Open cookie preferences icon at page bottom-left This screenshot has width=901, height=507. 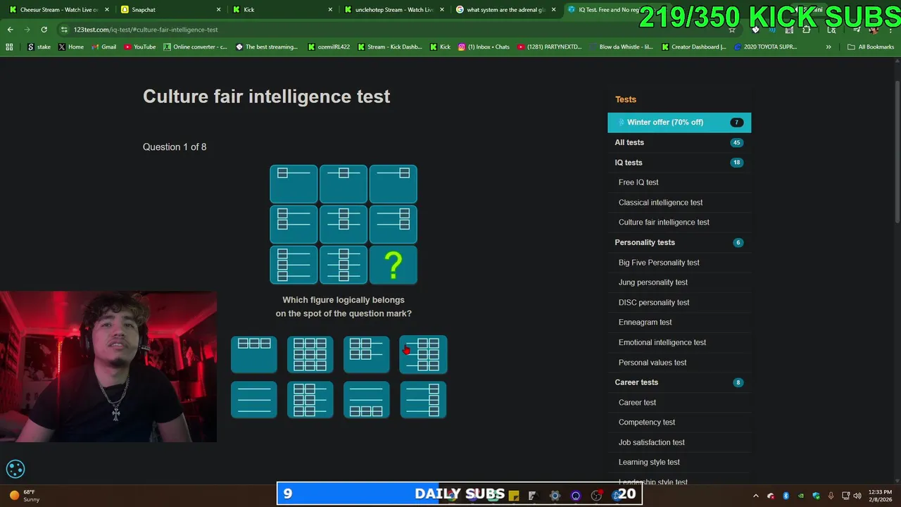15,469
